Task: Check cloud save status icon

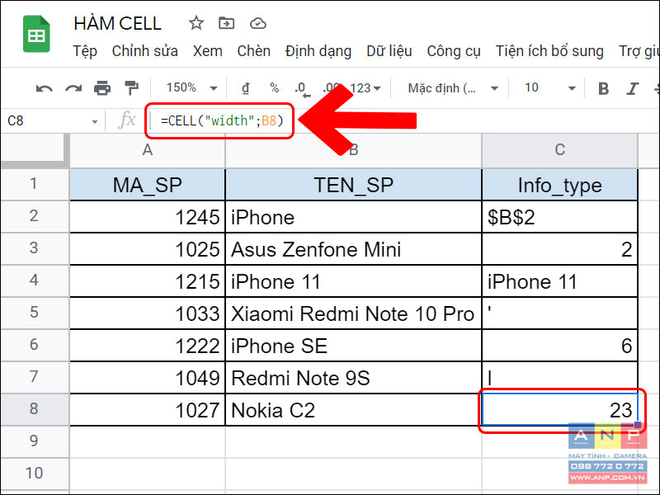Action: tap(257, 23)
